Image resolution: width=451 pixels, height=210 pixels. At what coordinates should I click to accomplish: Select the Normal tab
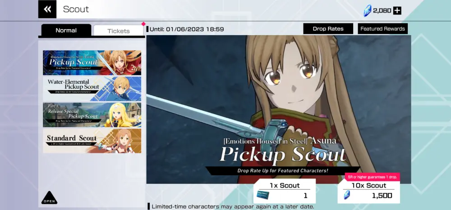(66, 31)
